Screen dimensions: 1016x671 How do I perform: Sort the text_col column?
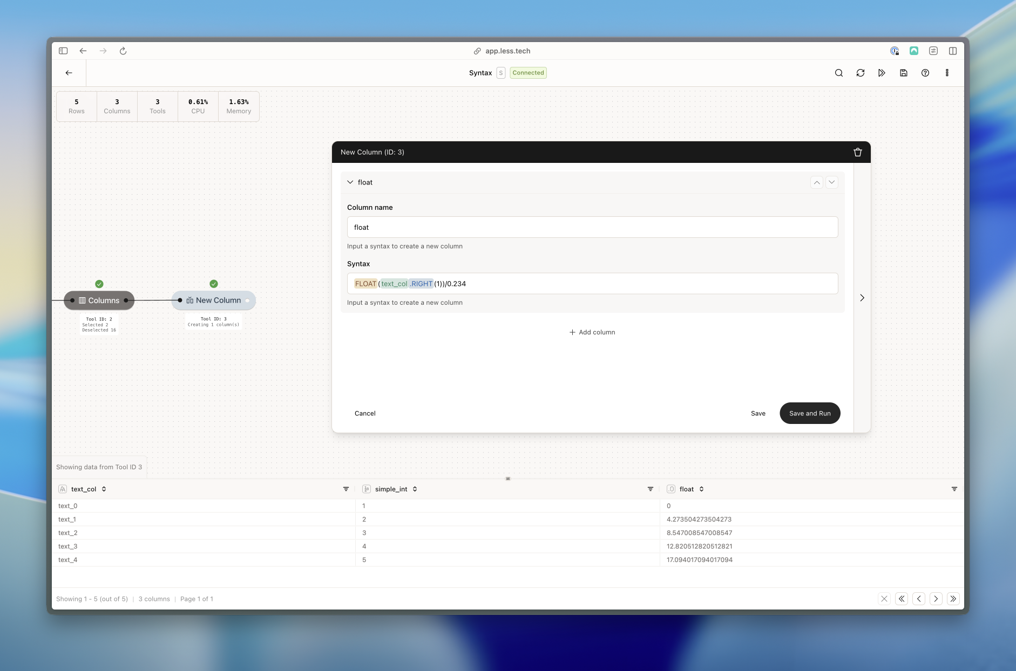point(104,489)
